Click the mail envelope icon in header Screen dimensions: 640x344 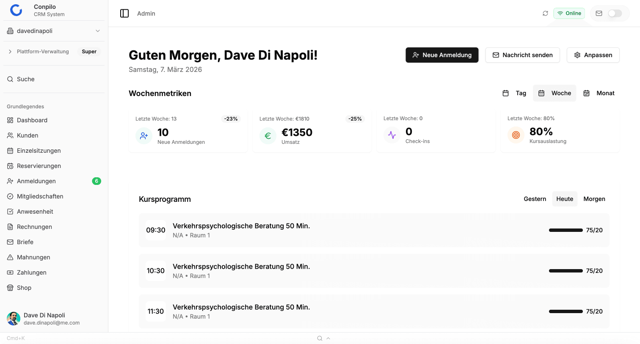click(599, 14)
